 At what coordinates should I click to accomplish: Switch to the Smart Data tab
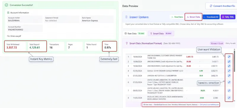[x=161, y=34]
